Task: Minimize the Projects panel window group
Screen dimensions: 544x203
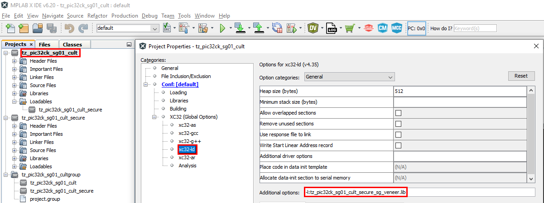Action: pos(129,44)
